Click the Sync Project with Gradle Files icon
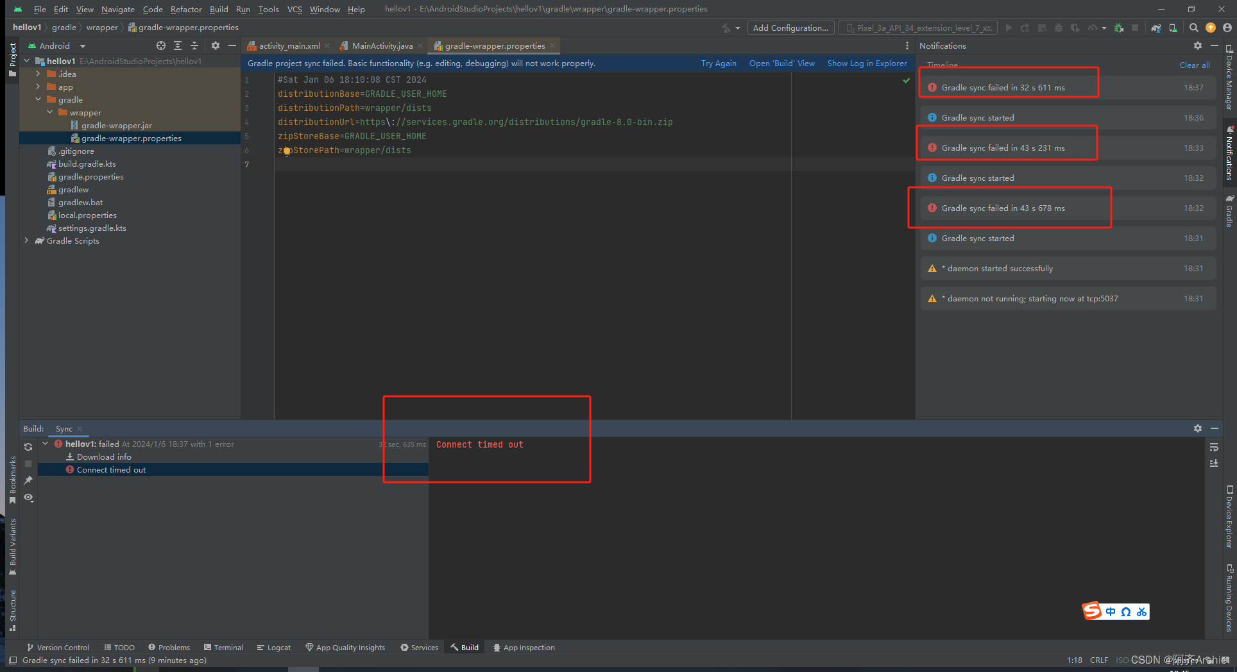 tap(1156, 28)
